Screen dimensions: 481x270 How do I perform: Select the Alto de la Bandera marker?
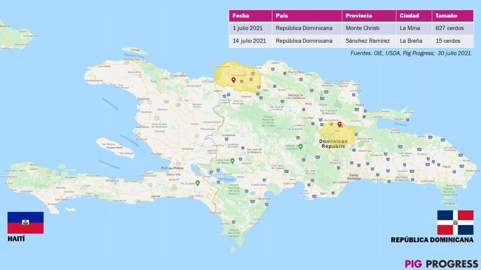300,146
